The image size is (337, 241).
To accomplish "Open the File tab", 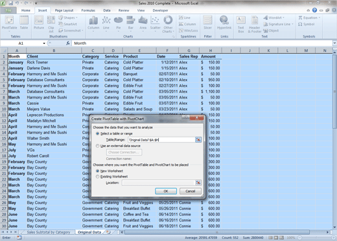I will (x=8, y=10).
